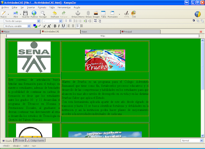Click the double exclamation strong emphasis icon
Image resolution: width=205 pixels, height=149 pixels.
click(70, 21)
